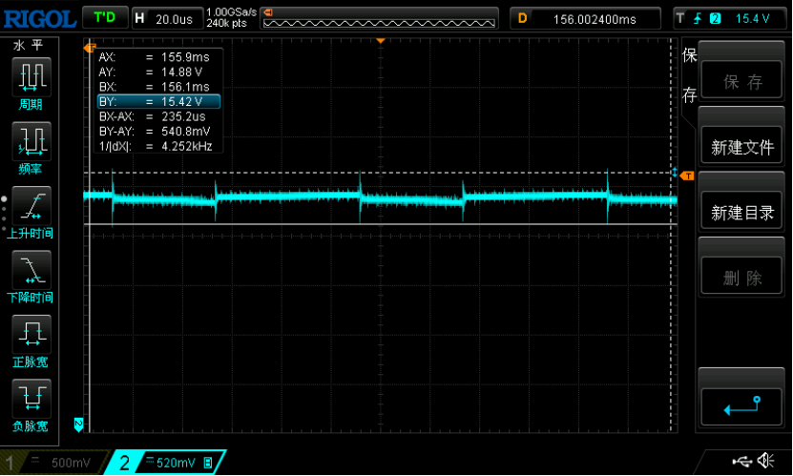Click the BY-AY value 540.8mV

186,132
